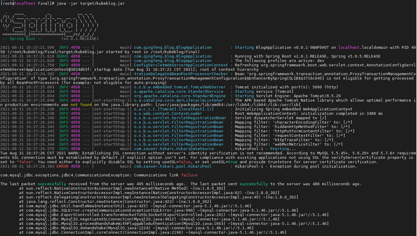The image size is (417, 236).
Task: Click 'Tomcat initialized with port(s): 5000 (http)'
Action: (286, 87)
